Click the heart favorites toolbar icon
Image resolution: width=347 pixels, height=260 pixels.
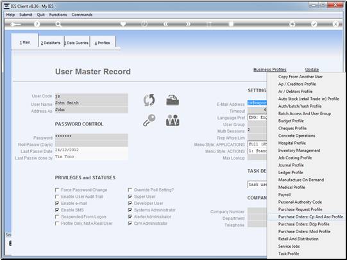[x=123, y=24]
